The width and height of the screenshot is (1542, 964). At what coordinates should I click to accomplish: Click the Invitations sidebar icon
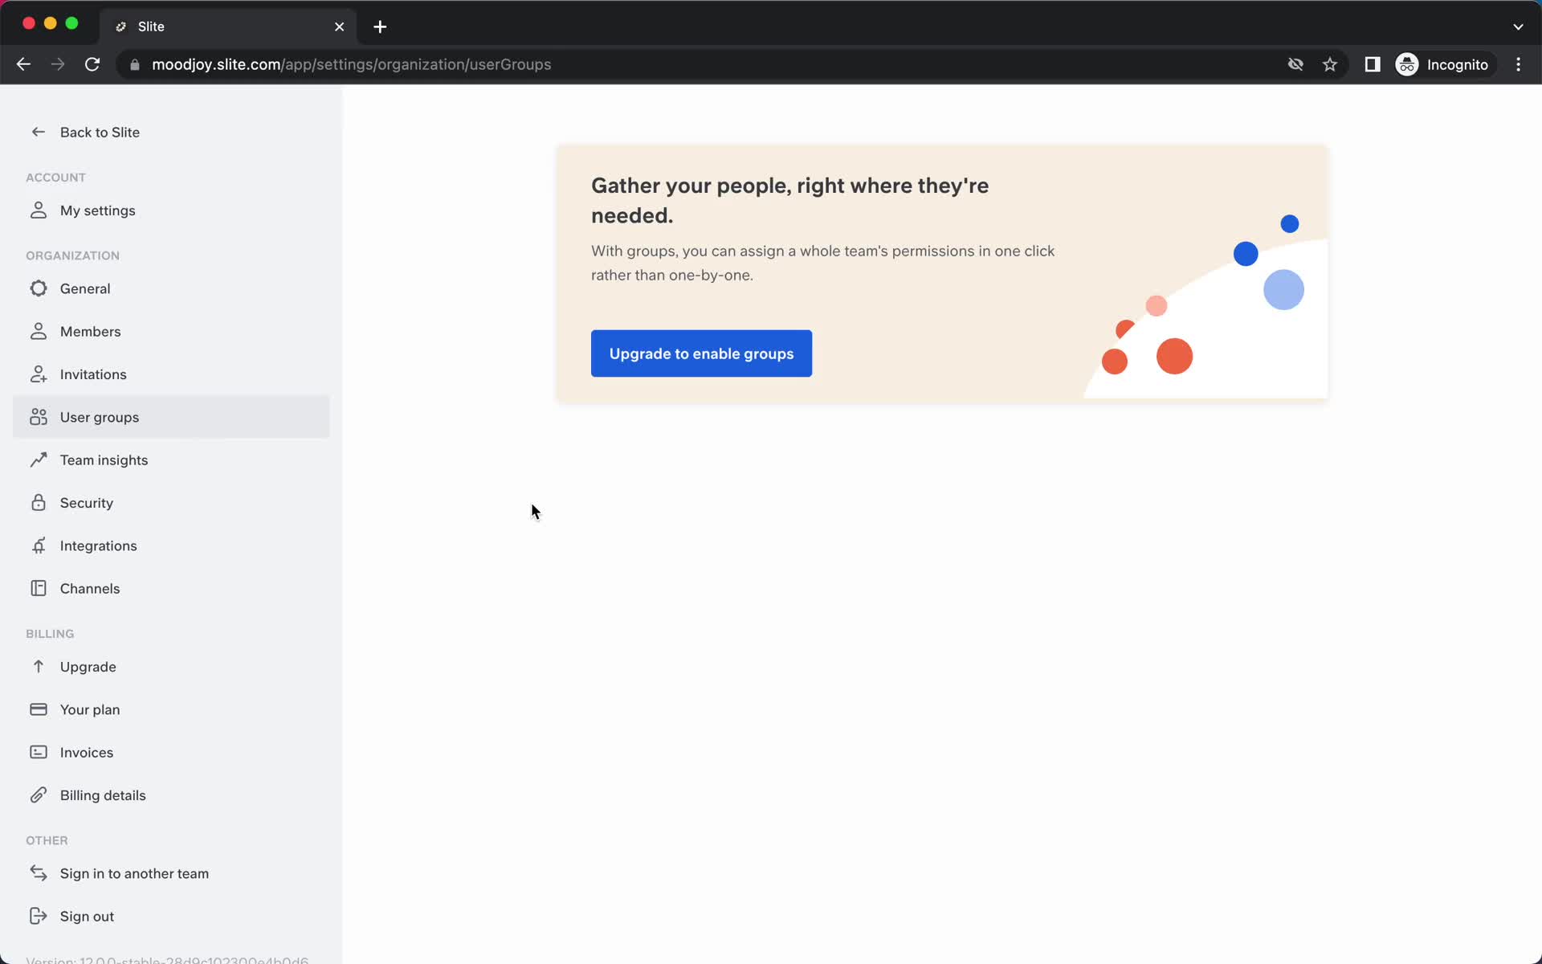click(38, 374)
